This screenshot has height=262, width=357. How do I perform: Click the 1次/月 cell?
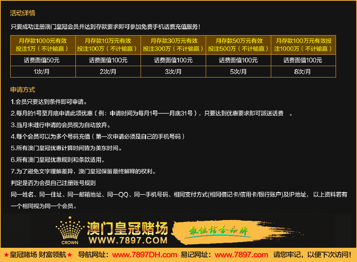coord(43,72)
